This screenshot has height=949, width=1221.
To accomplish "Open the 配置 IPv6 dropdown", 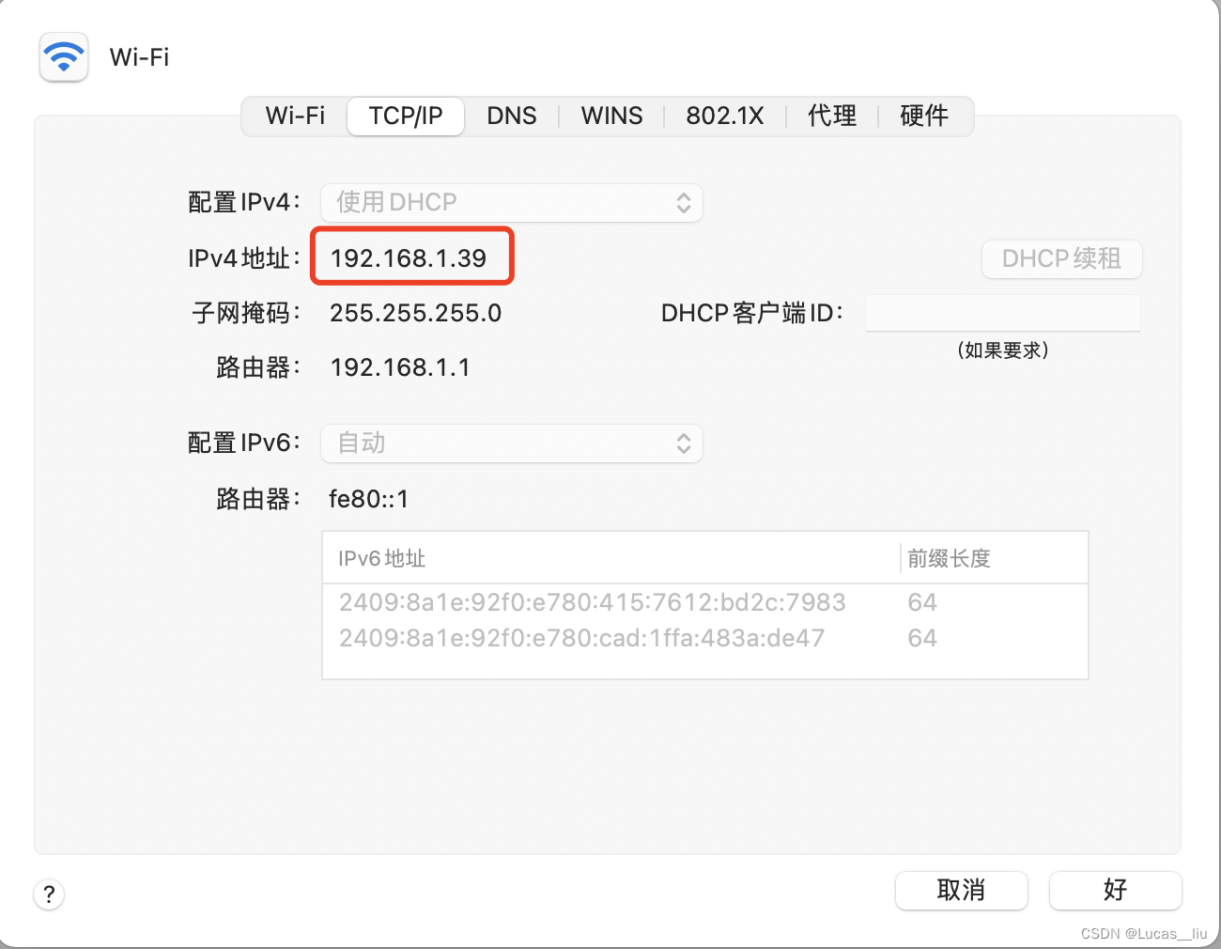I will [512, 443].
